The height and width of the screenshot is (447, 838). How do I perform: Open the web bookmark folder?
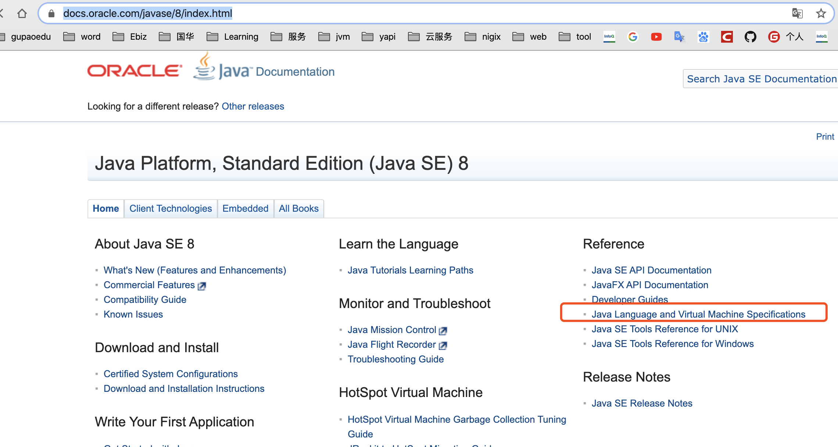(x=530, y=37)
